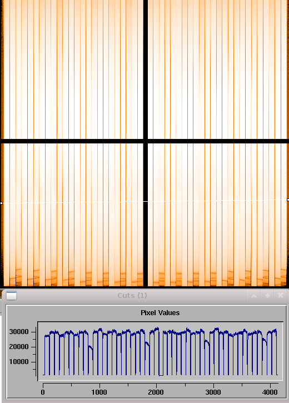
Task: Select the right endpoint handle of the cut line
Action: tap(288, 200)
